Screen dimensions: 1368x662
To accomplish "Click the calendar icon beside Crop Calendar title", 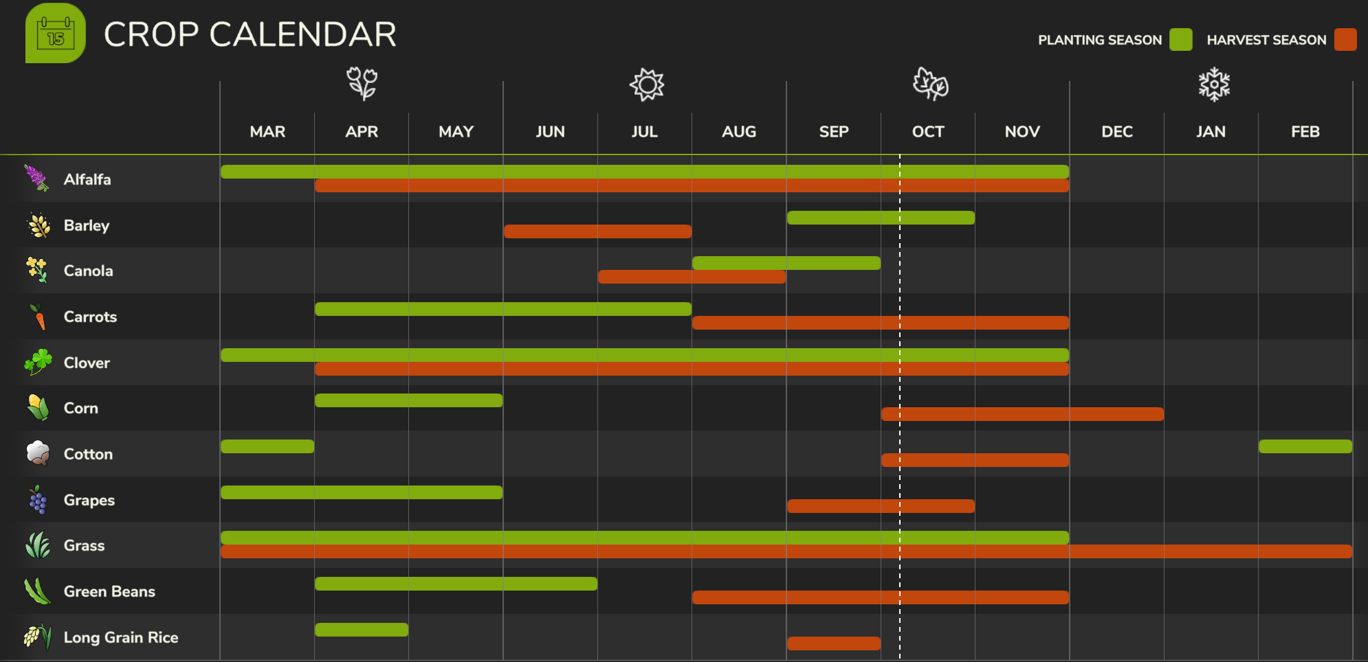I will click(55, 34).
